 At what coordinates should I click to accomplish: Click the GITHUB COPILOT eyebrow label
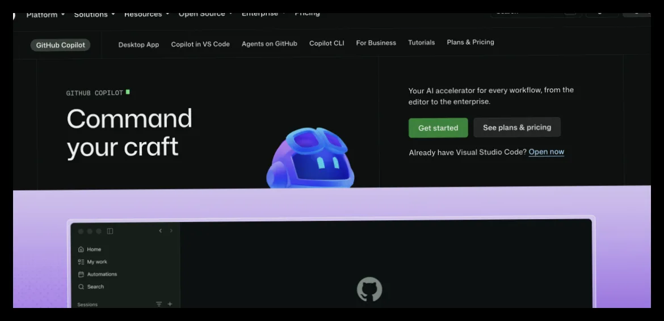[95, 93]
